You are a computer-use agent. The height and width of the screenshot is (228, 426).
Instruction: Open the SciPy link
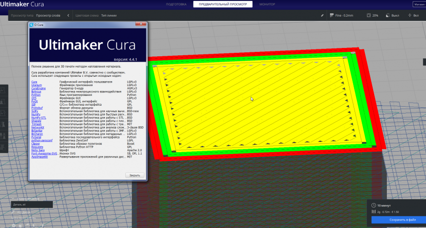click(x=34, y=111)
